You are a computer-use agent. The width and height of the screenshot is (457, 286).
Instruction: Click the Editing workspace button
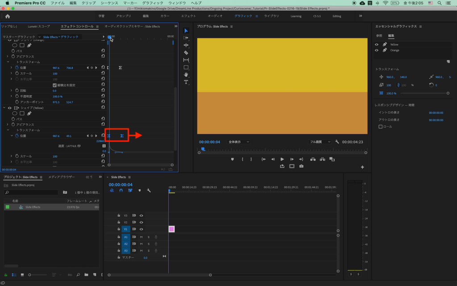coord(337,16)
